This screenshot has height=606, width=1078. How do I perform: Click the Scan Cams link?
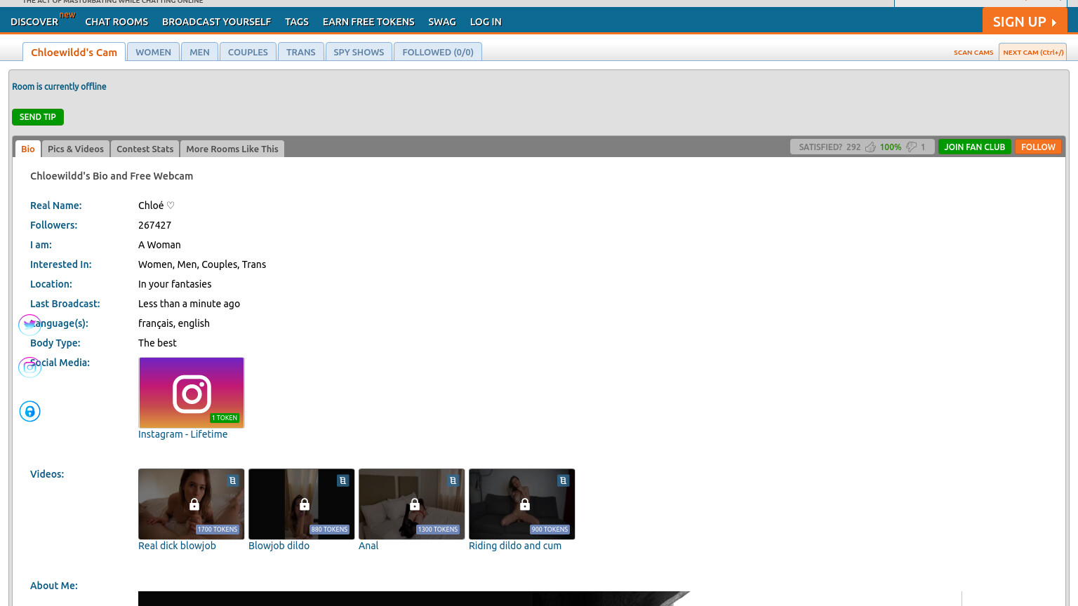click(973, 53)
